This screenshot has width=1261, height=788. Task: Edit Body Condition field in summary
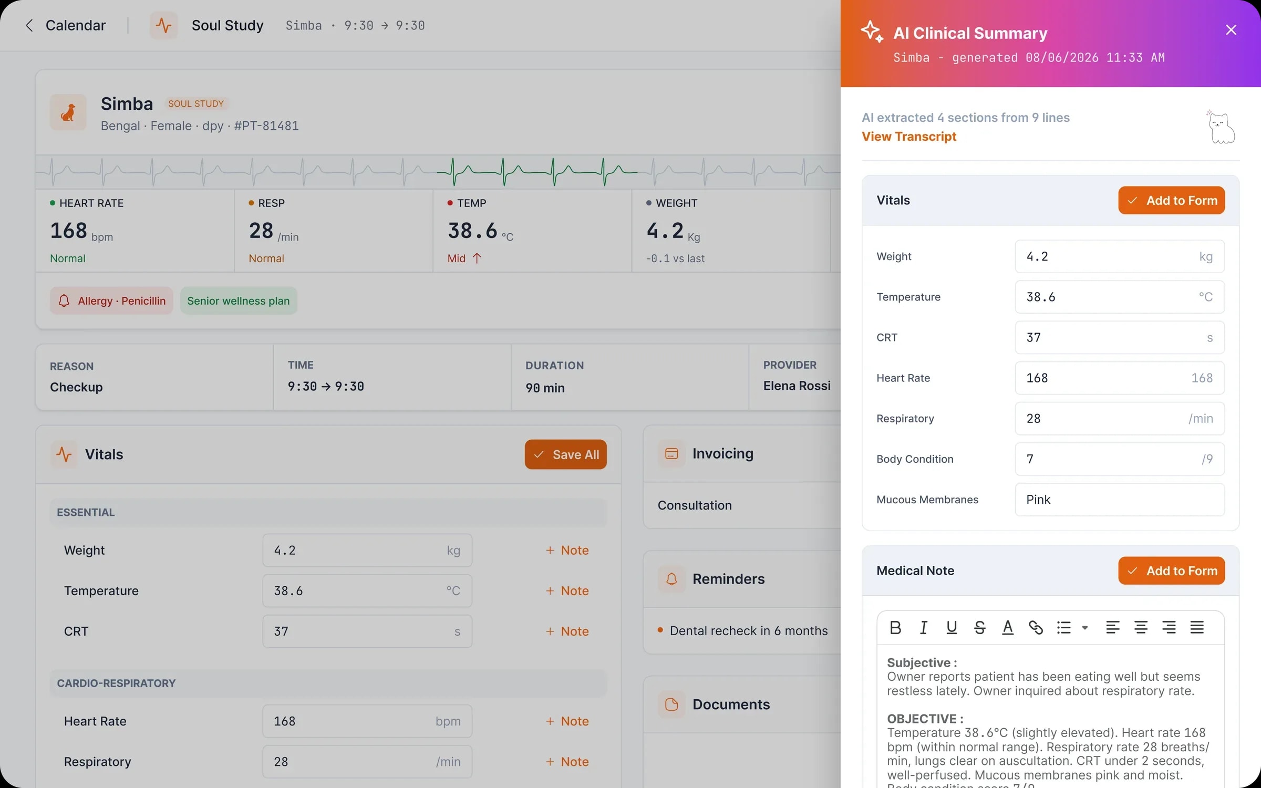(1120, 459)
